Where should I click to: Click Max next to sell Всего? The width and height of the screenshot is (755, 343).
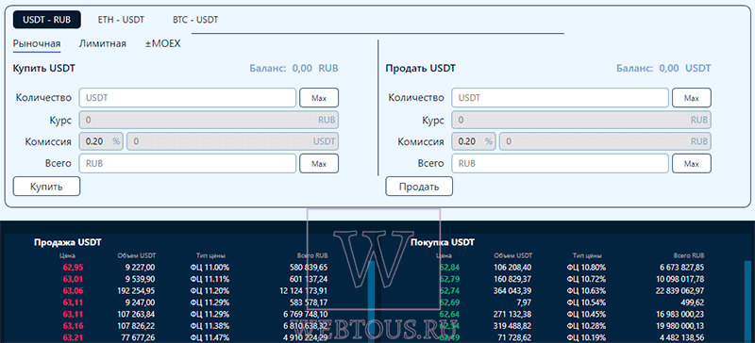[x=692, y=164]
